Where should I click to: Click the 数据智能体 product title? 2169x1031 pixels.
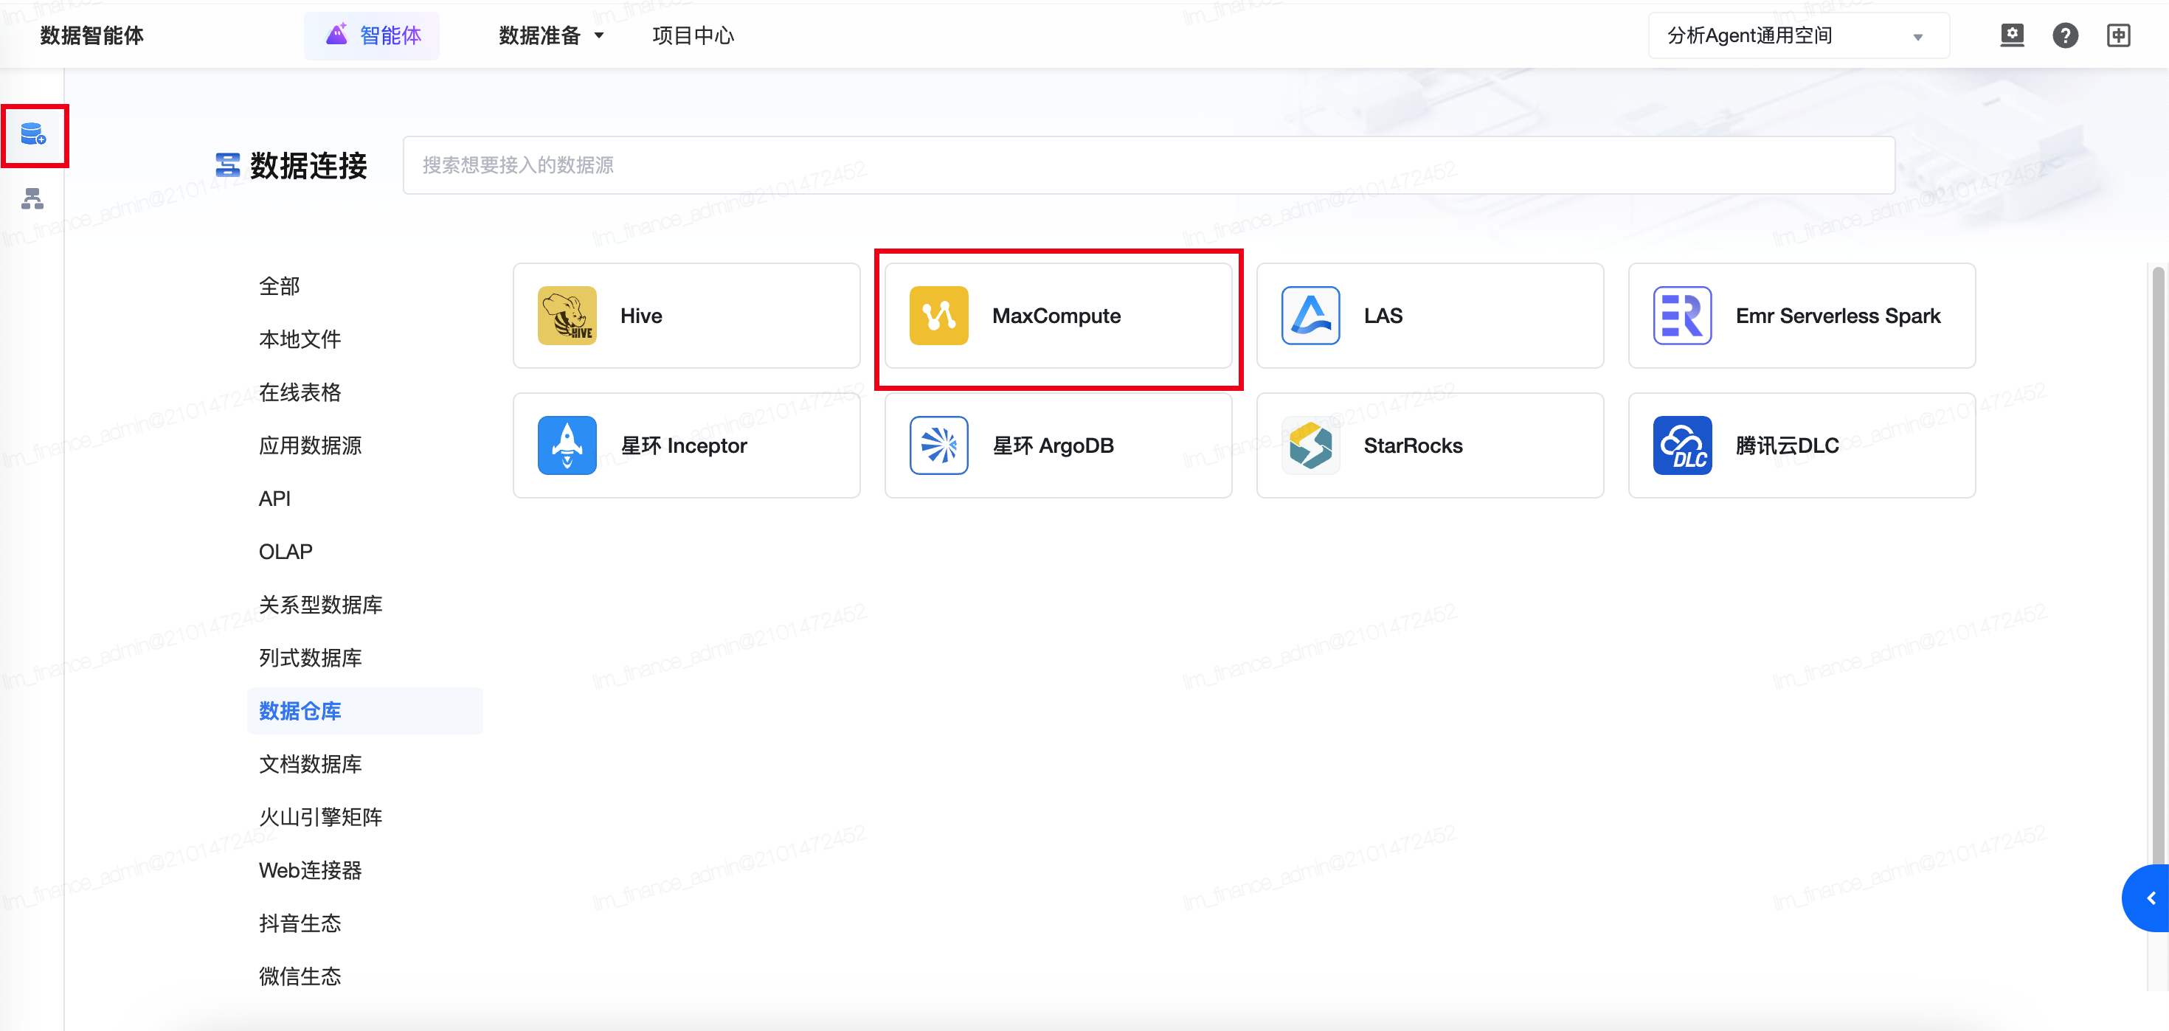pyautogui.click(x=91, y=35)
